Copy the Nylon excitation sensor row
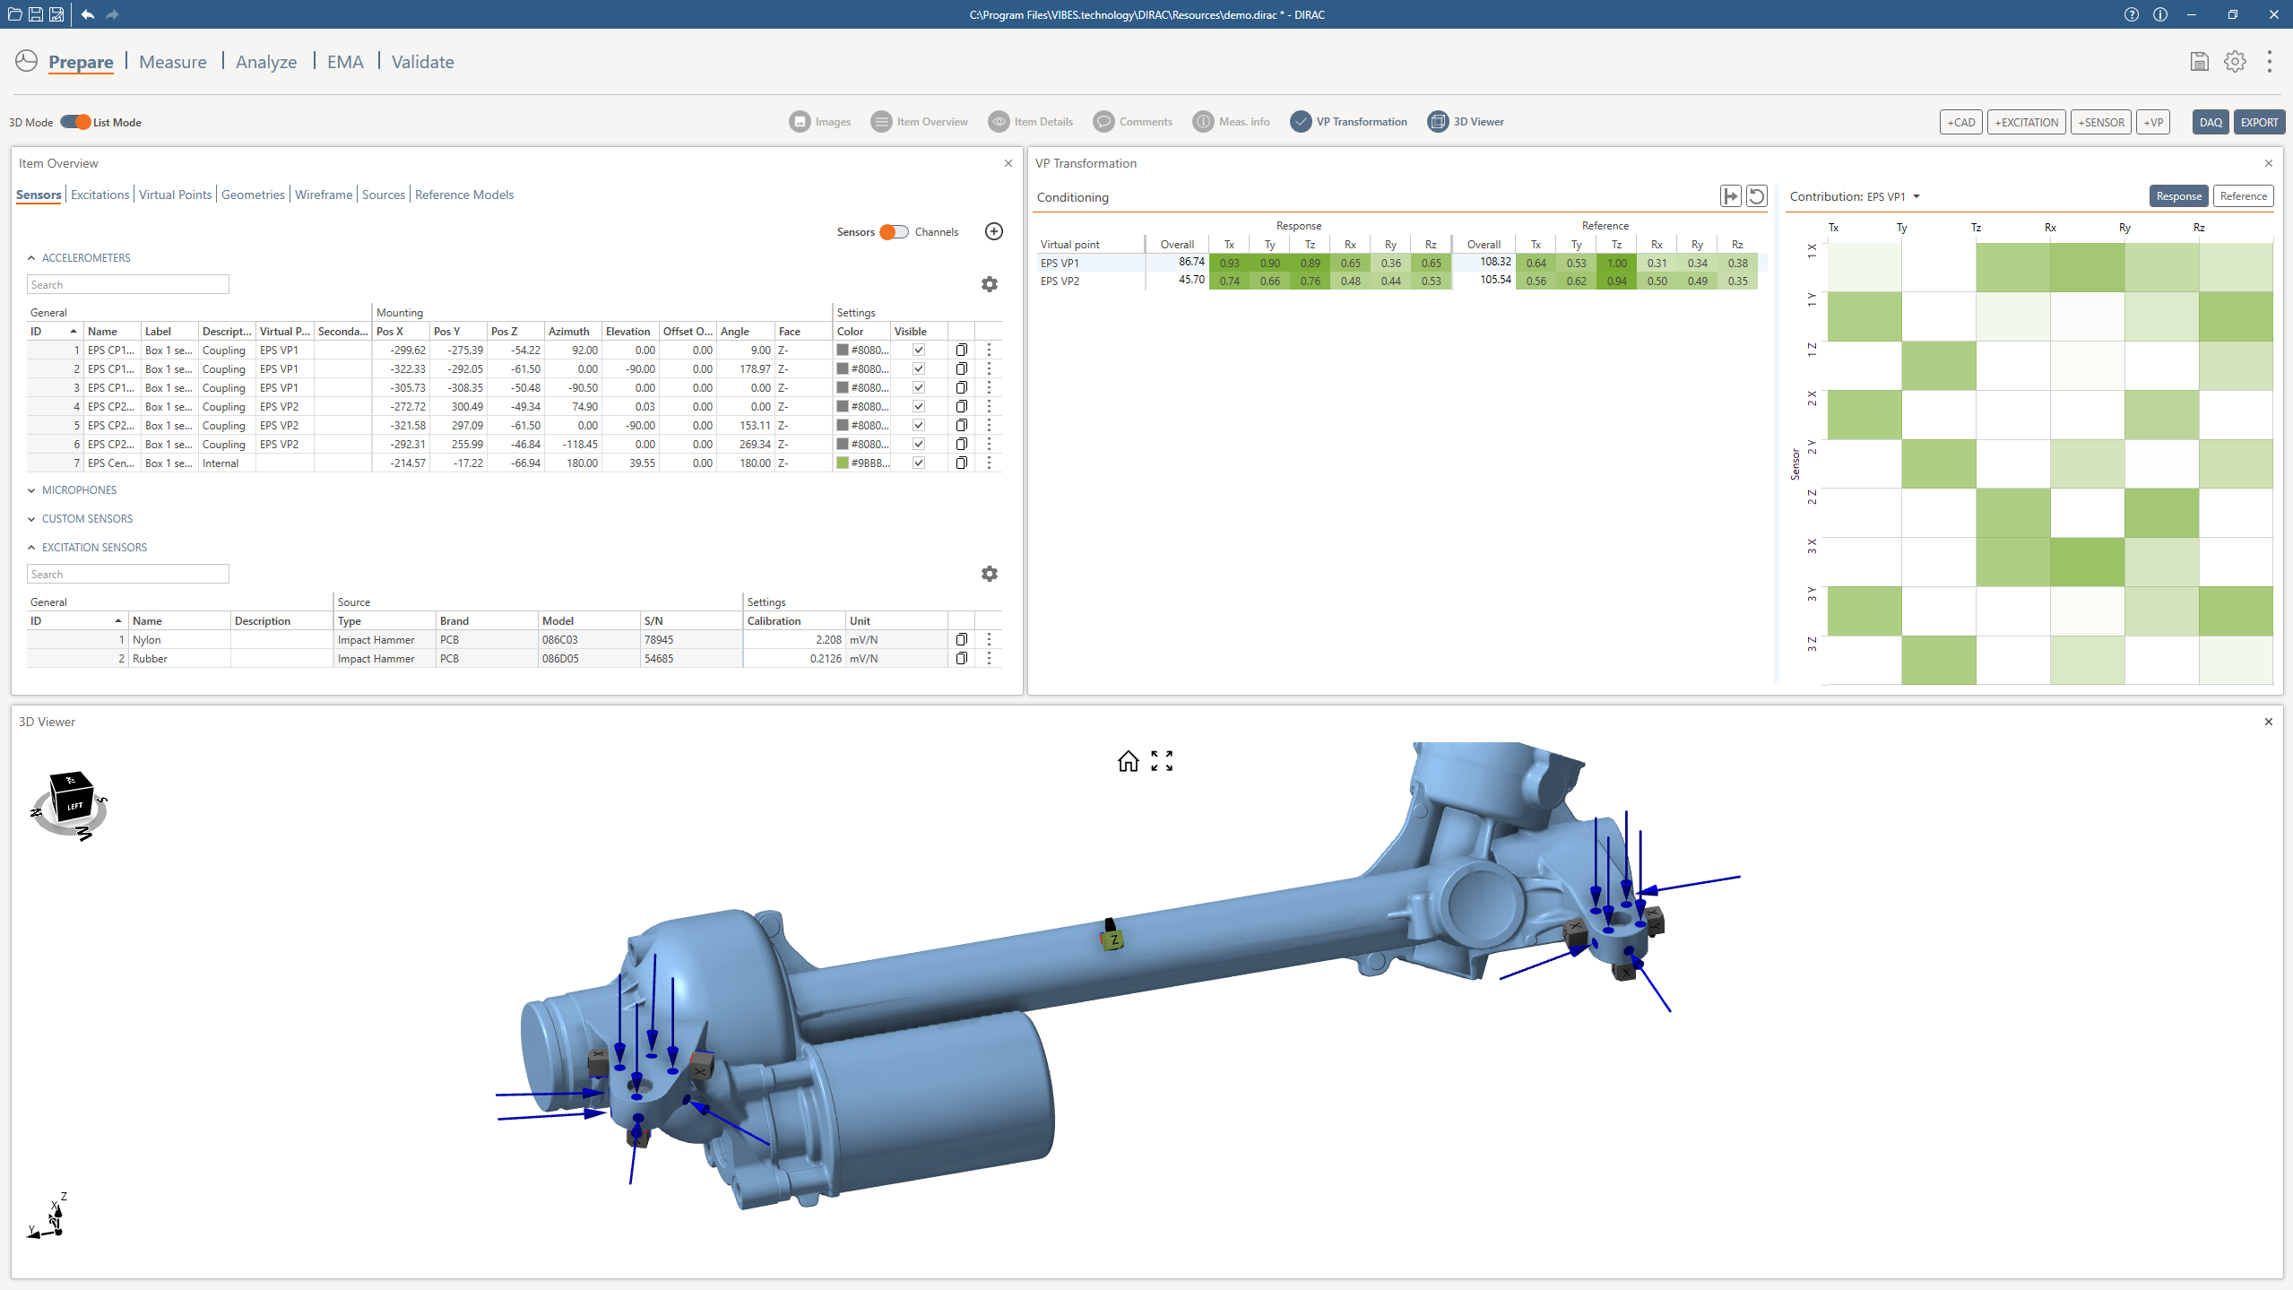 (x=961, y=639)
